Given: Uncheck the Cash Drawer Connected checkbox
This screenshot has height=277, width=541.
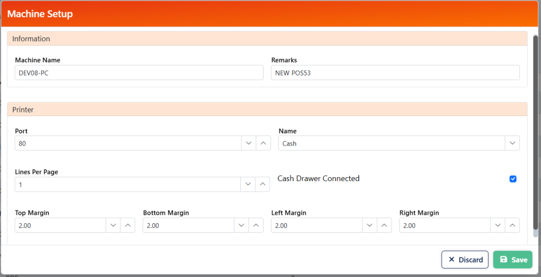Looking at the screenshot, I should 512,179.
